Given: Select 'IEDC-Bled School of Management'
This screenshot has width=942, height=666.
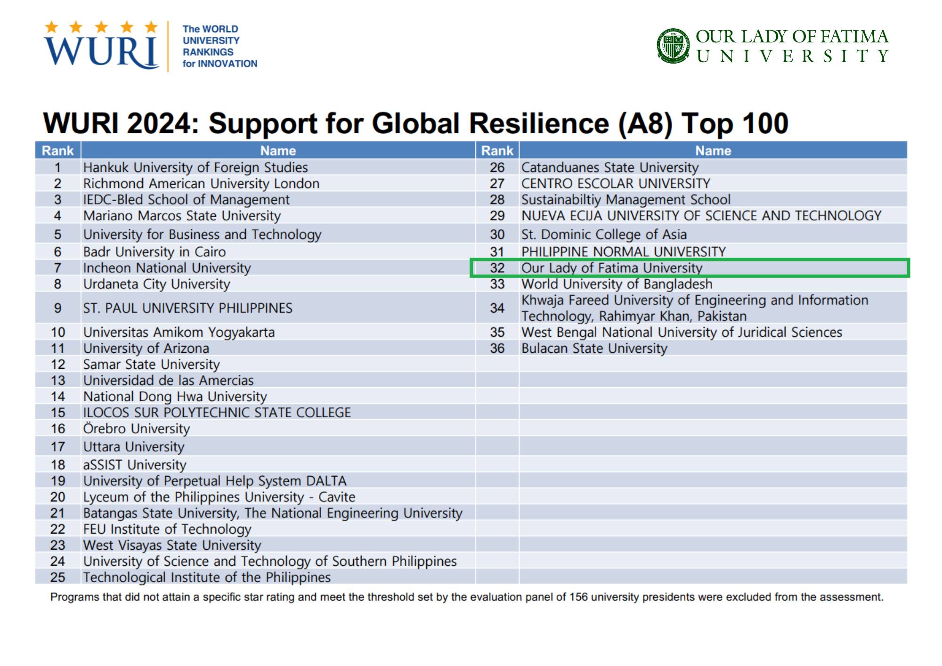Looking at the screenshot, I should click(186, 199).
